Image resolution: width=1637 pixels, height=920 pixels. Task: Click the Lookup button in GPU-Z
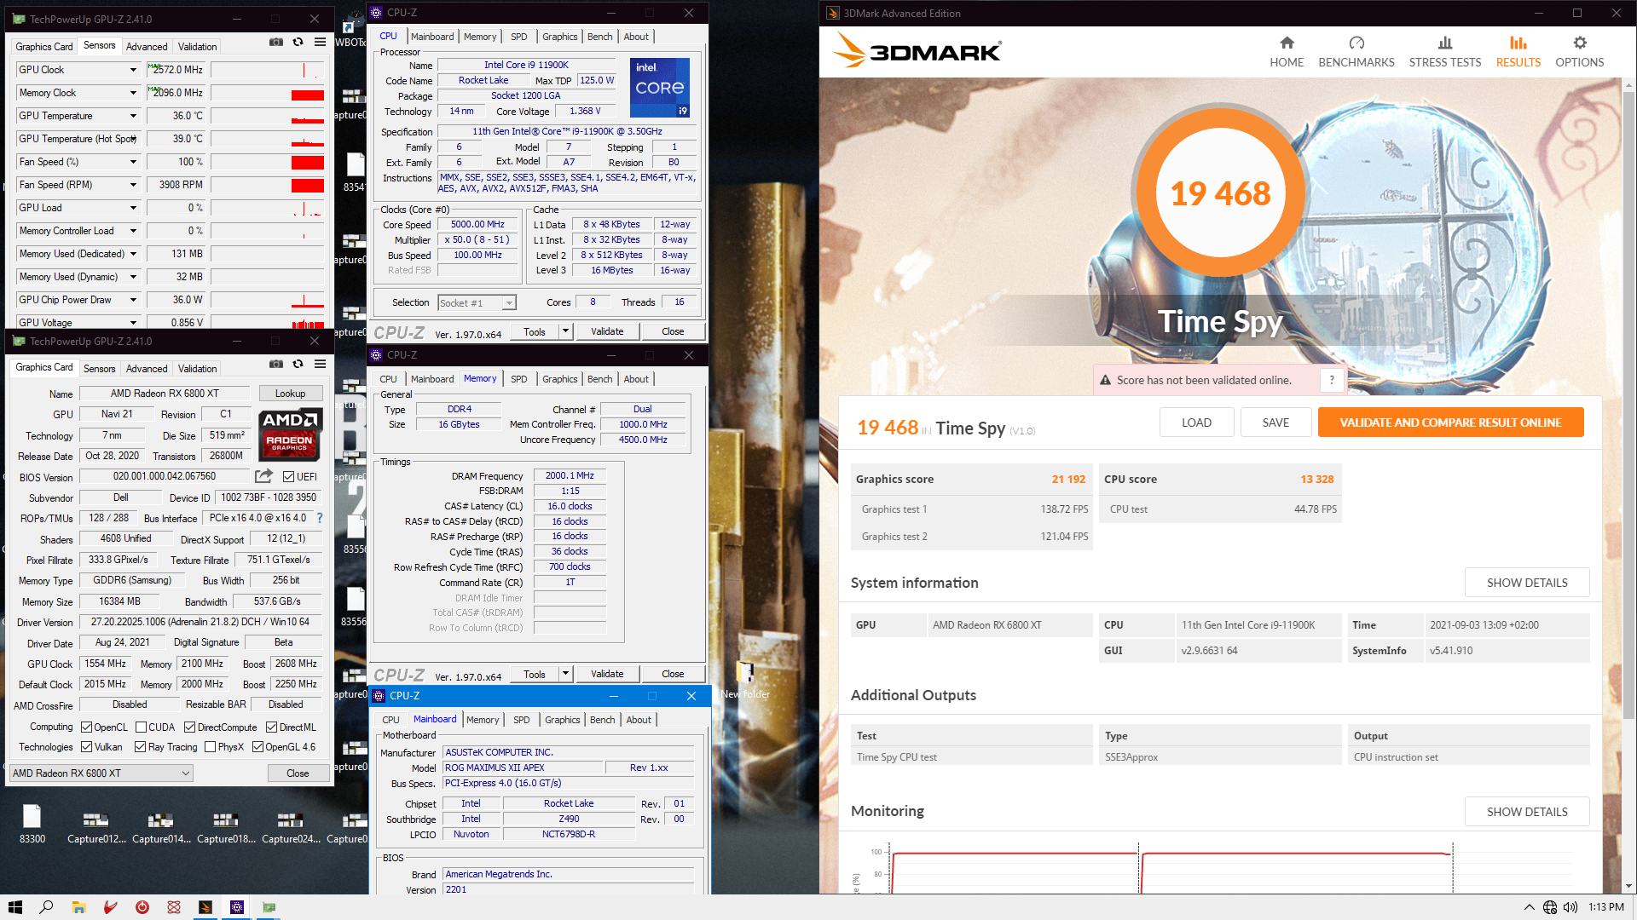(290, 394)
